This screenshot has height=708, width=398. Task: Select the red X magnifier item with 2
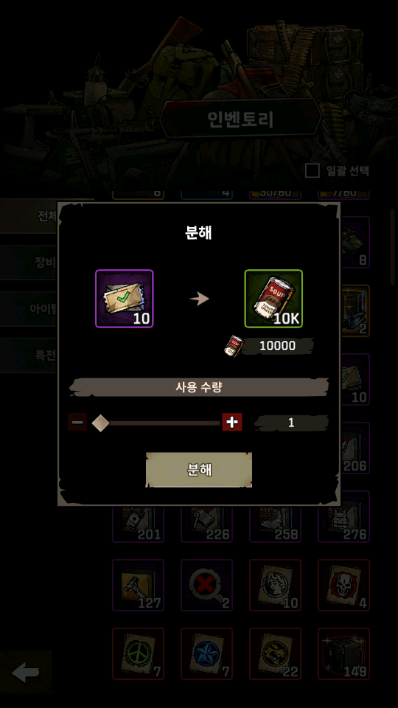point(206,585)
